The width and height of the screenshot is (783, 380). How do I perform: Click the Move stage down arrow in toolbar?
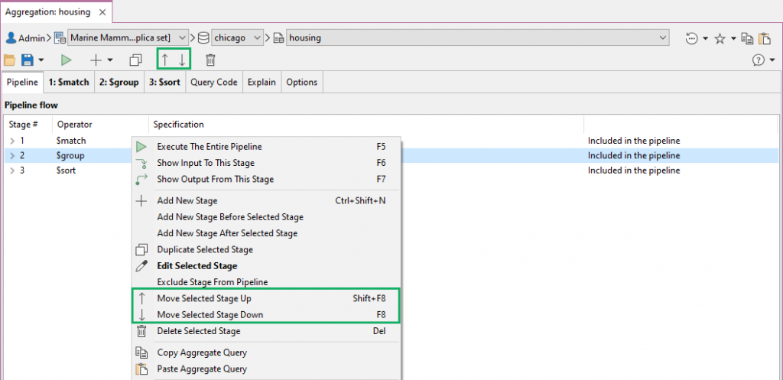click(x=182, y=60)
